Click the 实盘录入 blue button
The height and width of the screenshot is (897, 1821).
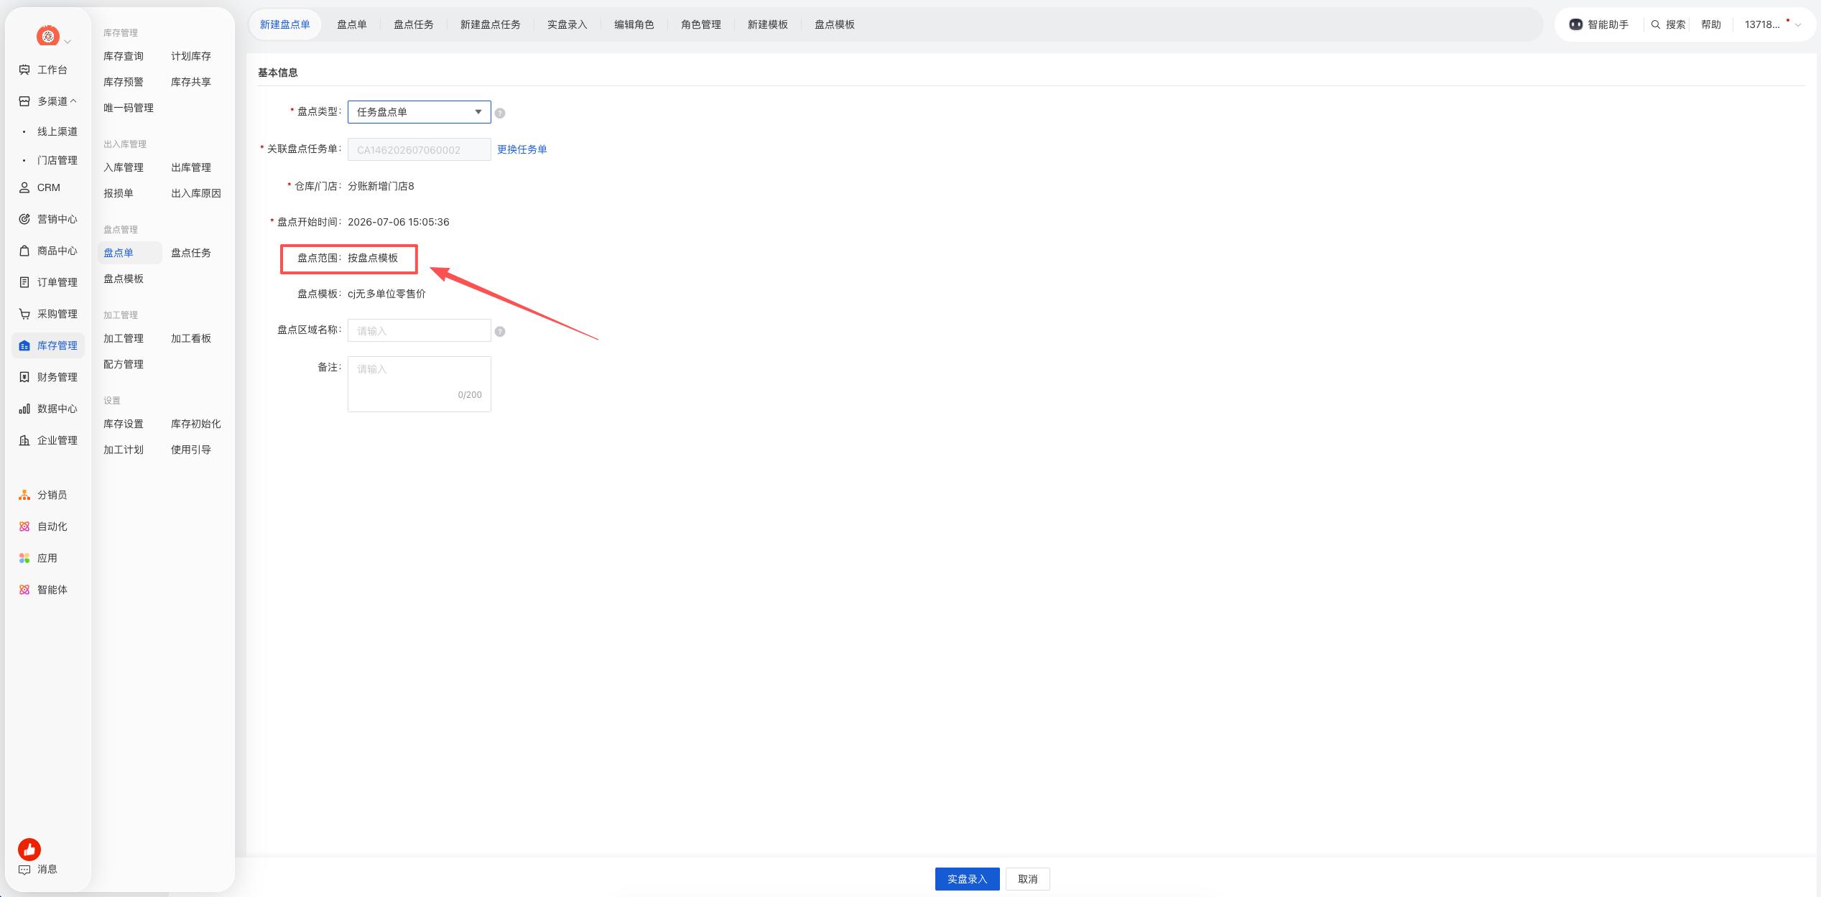[x=967, y=879]
